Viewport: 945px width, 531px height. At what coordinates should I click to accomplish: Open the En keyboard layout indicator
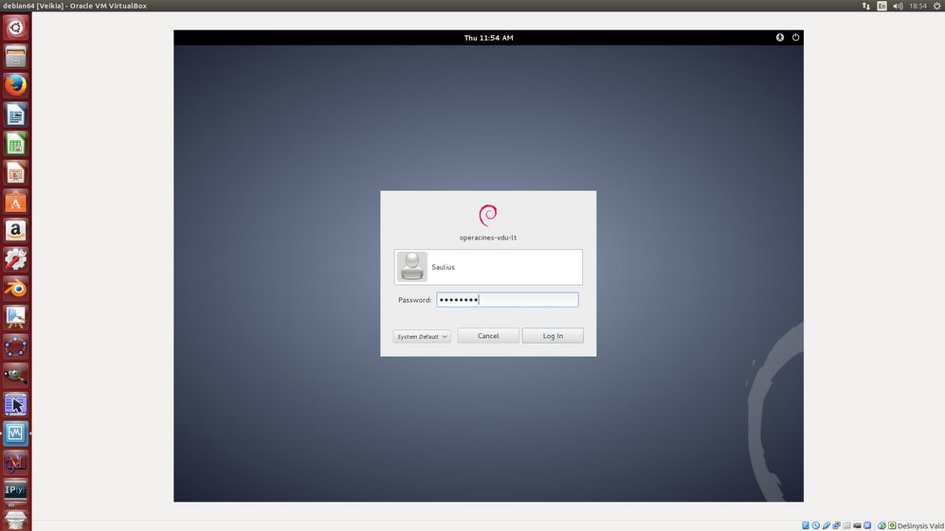point(881,6)
